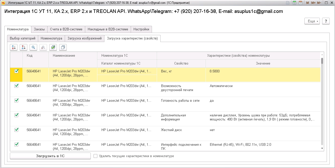Click the table's vertical scrollbar thumb
The image size is (335, 168).
click(322, 61)
